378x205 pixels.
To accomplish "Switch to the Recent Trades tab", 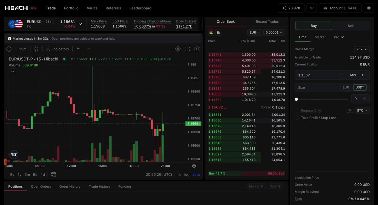I will click(267, 22).
